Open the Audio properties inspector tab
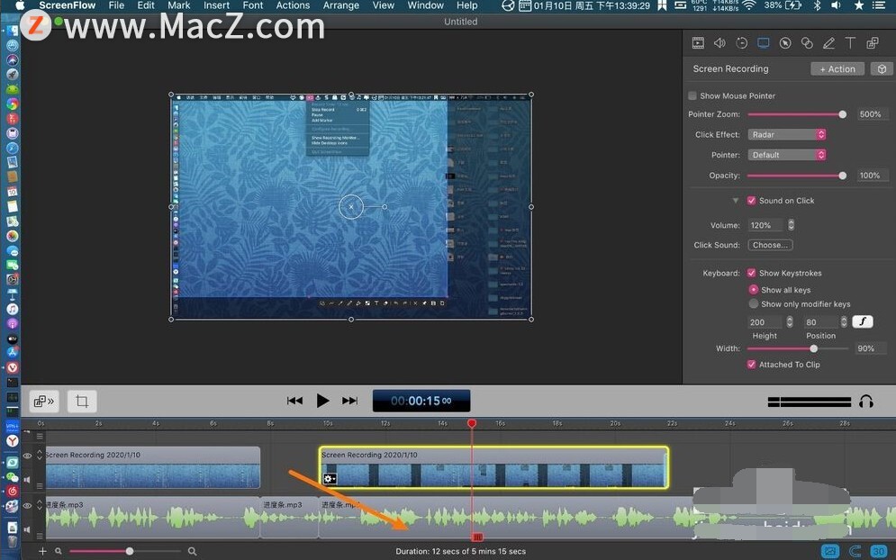 click(720, 43)
